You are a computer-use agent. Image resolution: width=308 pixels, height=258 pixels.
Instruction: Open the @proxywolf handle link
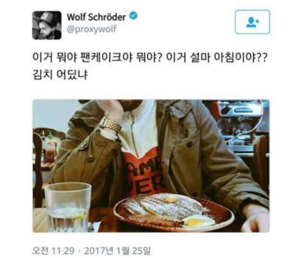pyautogui.click(x=92, y=29)
